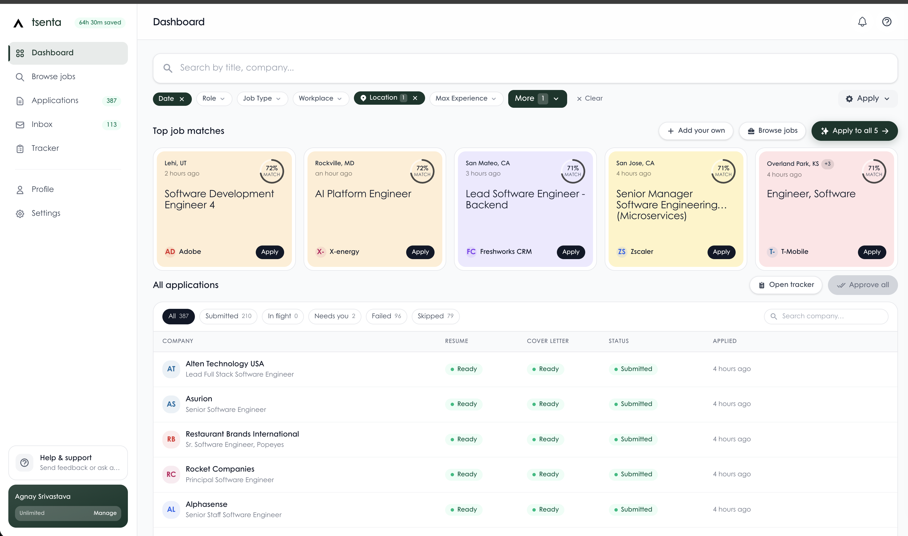Open the More filters dropdown
The image size is (908, 536).
(537, 99)
